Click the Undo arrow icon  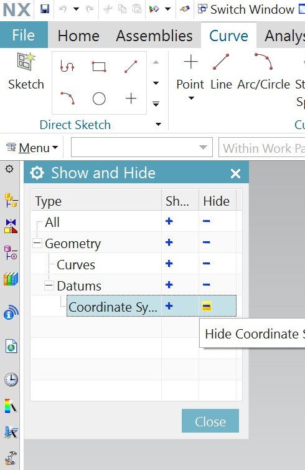click(63, 9)
